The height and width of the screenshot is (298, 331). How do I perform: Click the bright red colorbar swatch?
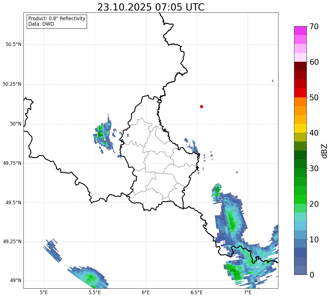[300, 93]
